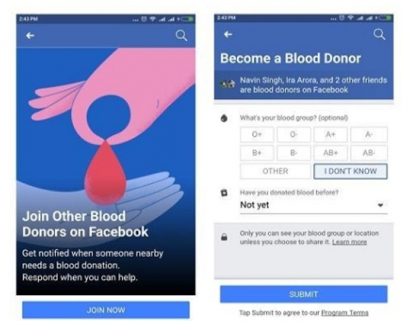Open the 'Not yet' selection field
Image resolution: width=413 pixels, height=321 pixels.
click(x=313, y=205)
